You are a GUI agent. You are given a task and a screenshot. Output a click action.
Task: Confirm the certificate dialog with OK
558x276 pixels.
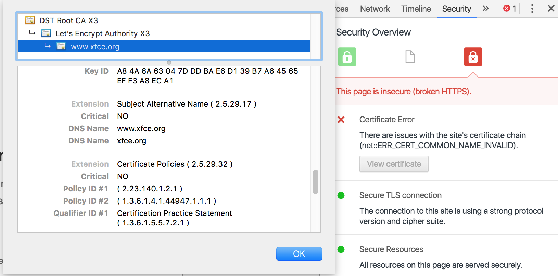299,254
